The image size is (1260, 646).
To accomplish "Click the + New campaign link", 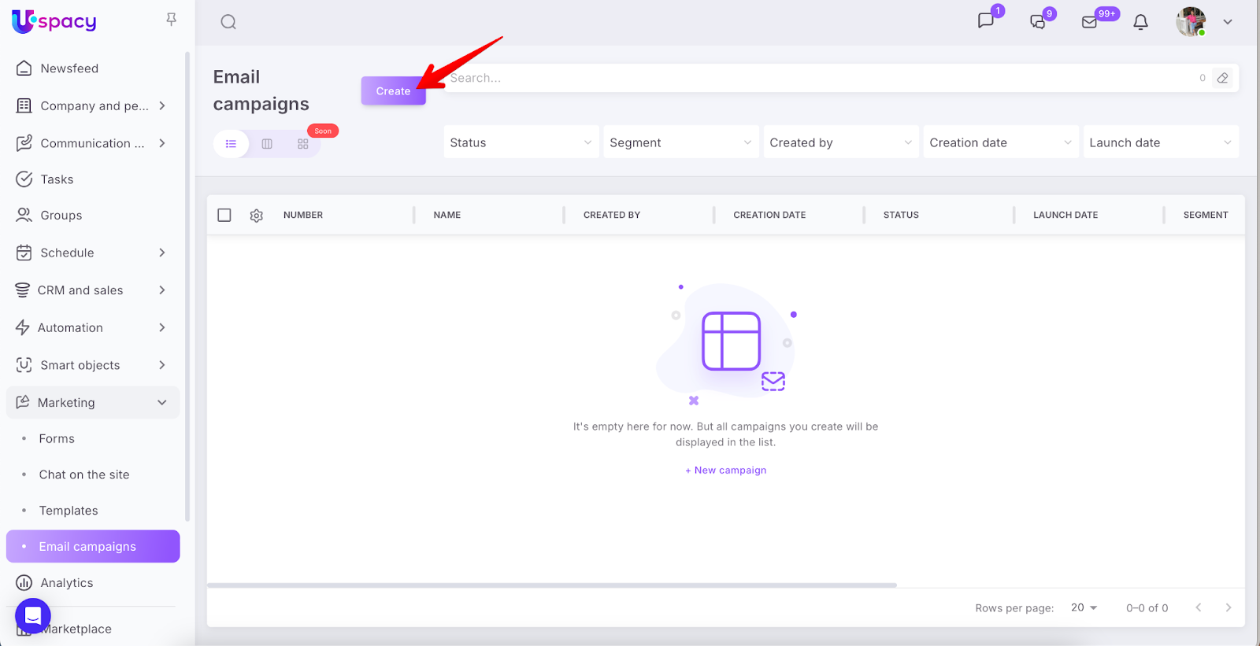I will click(725, 471).
